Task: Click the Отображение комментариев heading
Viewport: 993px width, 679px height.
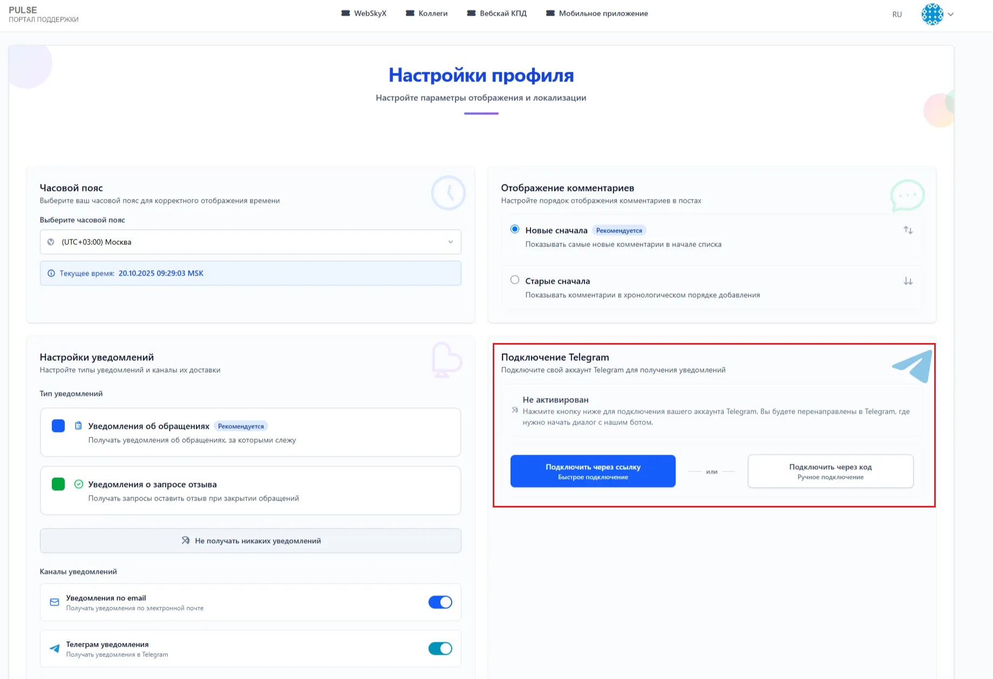Action: click(x=567, y=188)
